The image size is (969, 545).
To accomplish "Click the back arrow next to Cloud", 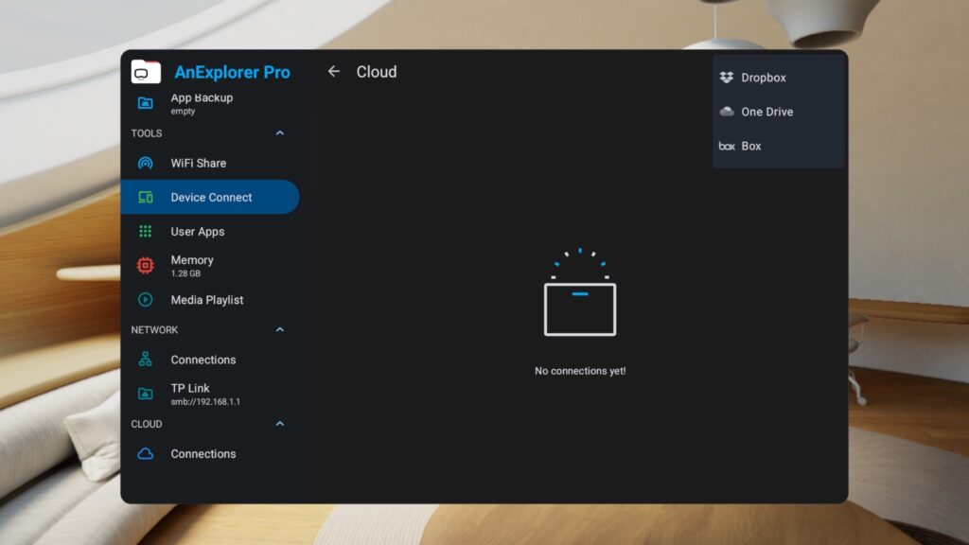I will point(333,71).
